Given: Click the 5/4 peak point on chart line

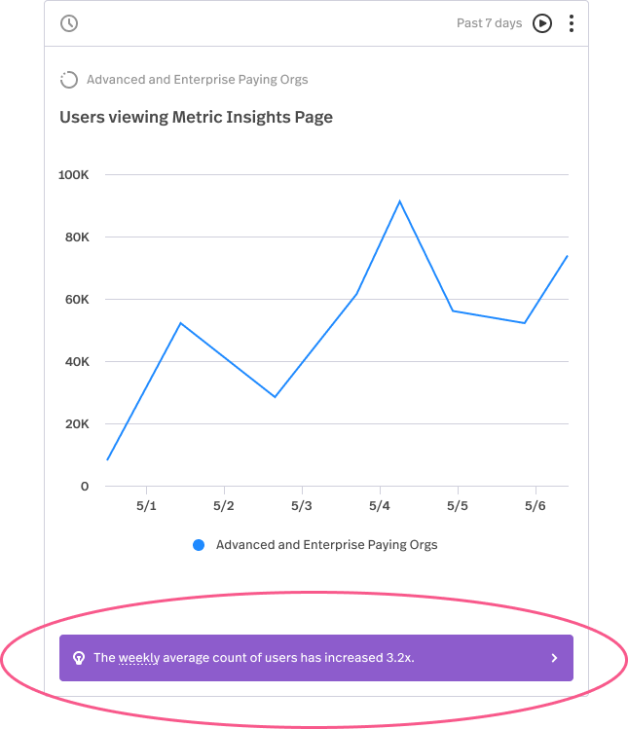Looking at the screenshot, I should click(x=399, y=201).
